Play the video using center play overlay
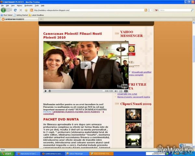This screenshot has height=156, width=195. click(x=86, y=65)
